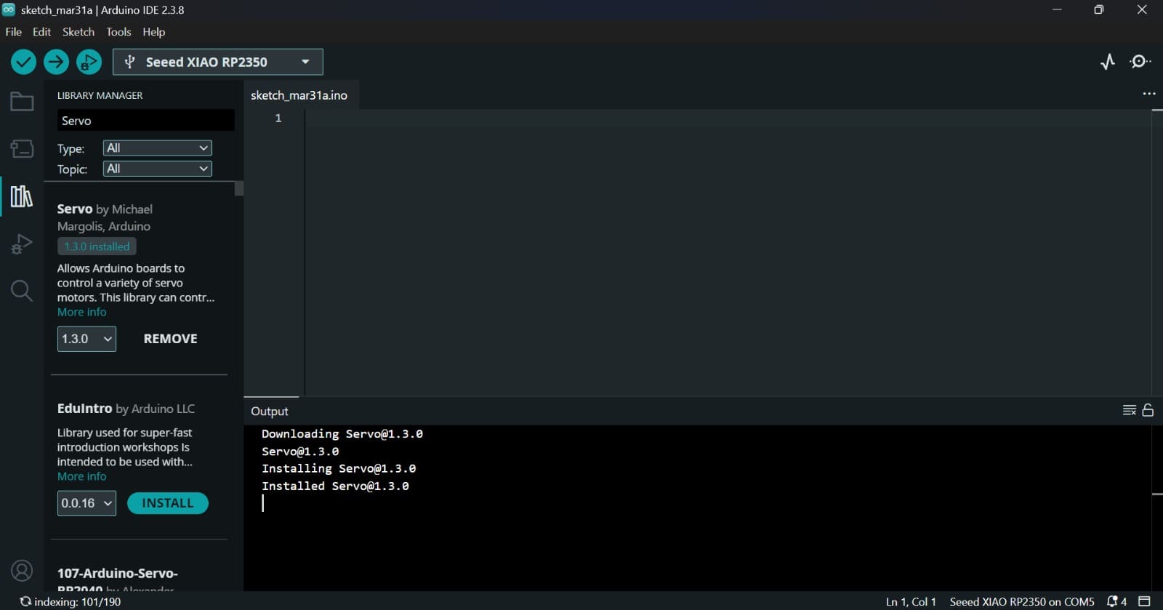The width and height of the screenshot is (1163, 610).
Task: Click the Verify sketch checkmark button
Action: (23, 62)
